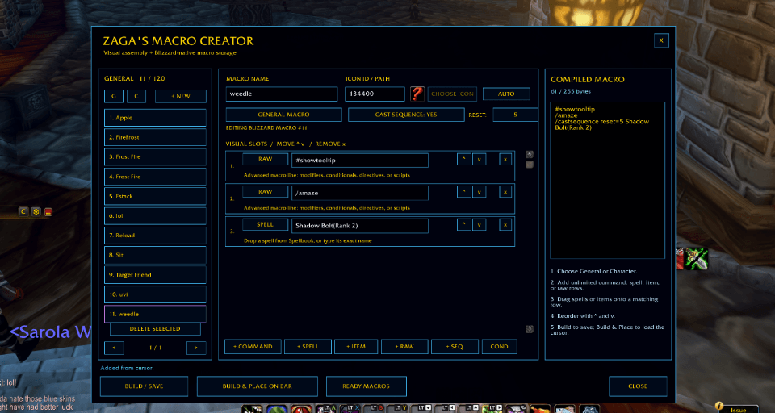The image size is (775, 413).
Task: Select macro 10. uvl
Action: click(x=155, y=294)
